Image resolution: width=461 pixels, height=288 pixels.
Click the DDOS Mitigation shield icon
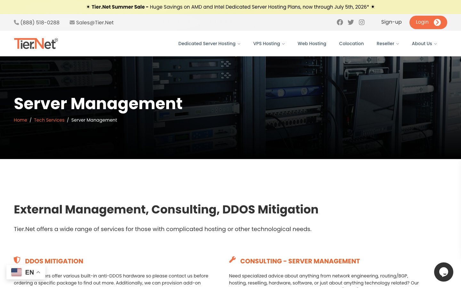[17, 260]
